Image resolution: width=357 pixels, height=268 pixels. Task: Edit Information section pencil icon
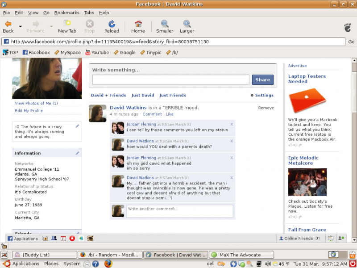tap(77, 153)
